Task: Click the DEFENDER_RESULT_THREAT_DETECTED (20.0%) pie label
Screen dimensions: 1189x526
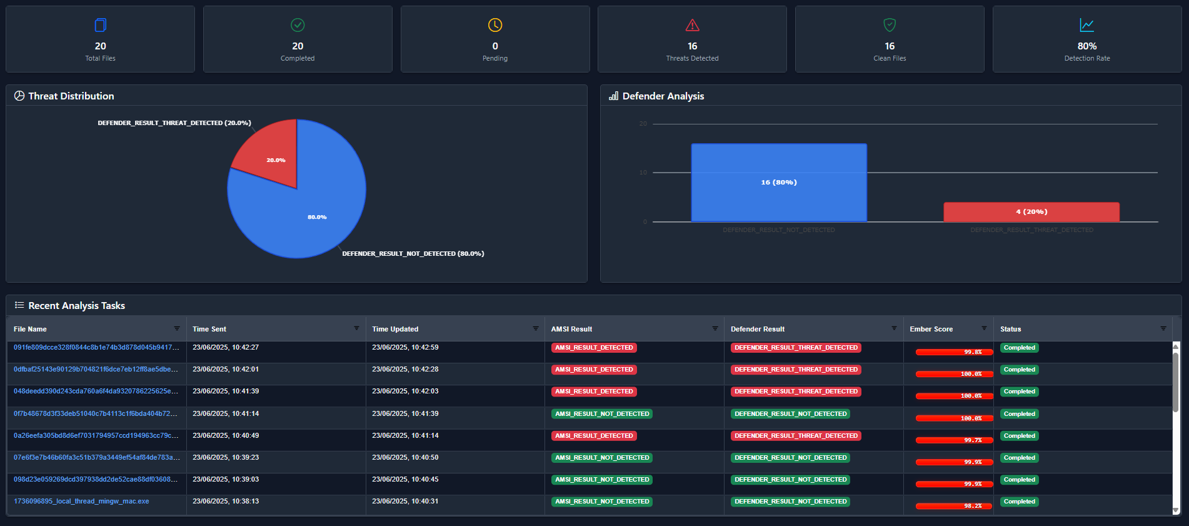Action: point(174,123)
